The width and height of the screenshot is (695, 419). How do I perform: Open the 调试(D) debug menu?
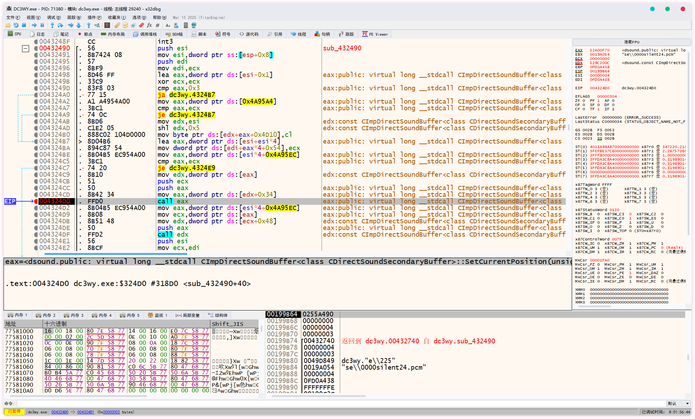(x=54, y=18)
